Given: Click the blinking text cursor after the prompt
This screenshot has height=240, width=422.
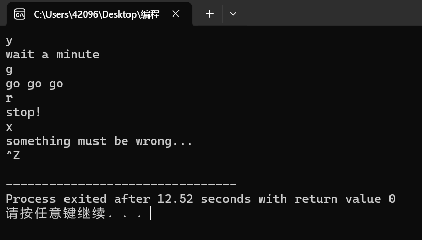Looking at the screenshot, I should [150, 213].
